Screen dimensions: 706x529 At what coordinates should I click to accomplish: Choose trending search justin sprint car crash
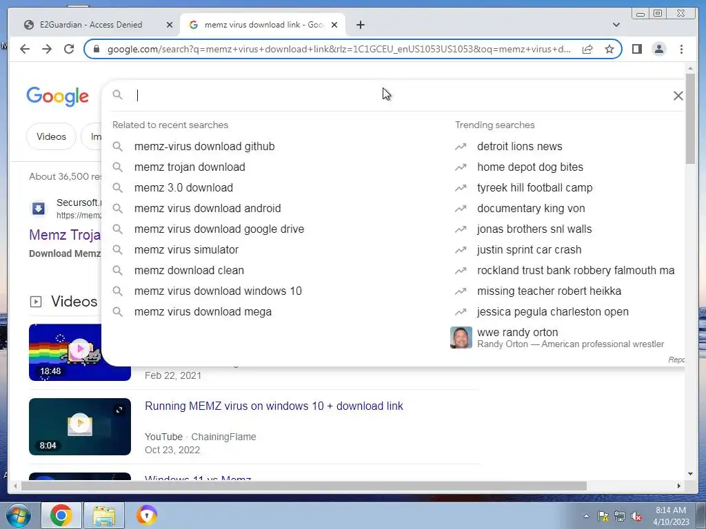[x=529, y=249]
